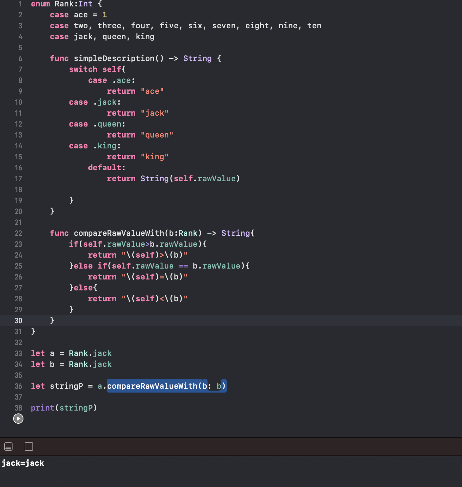Click the compareRawValueWith(b:Rank) function signature
Image resolution: width=462 pixels, height=487 pixels.
(x=152, y=233)
